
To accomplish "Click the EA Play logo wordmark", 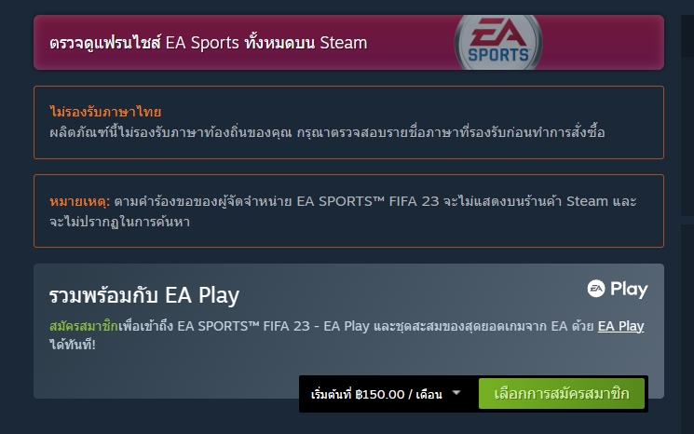I will pyautogui.click(x=618, y=289).
